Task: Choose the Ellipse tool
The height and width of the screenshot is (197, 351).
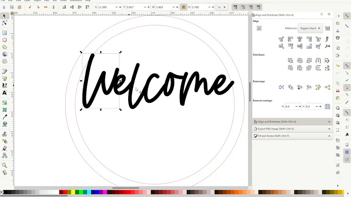Action: 4,40
